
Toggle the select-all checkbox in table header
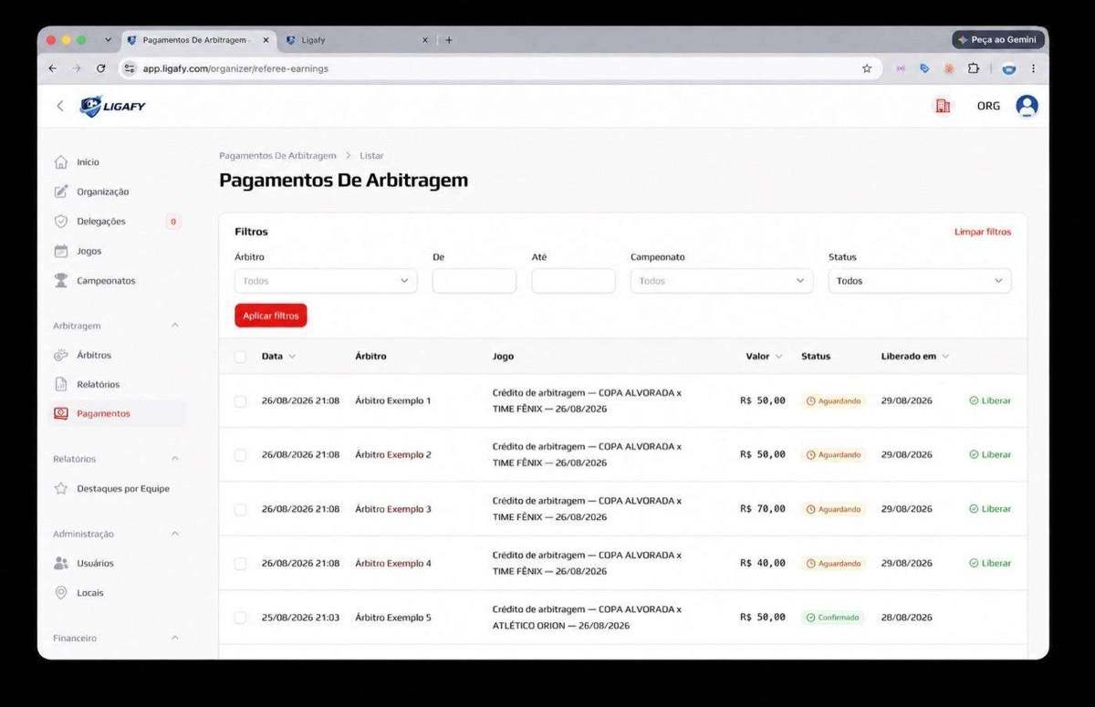[240, 357]
